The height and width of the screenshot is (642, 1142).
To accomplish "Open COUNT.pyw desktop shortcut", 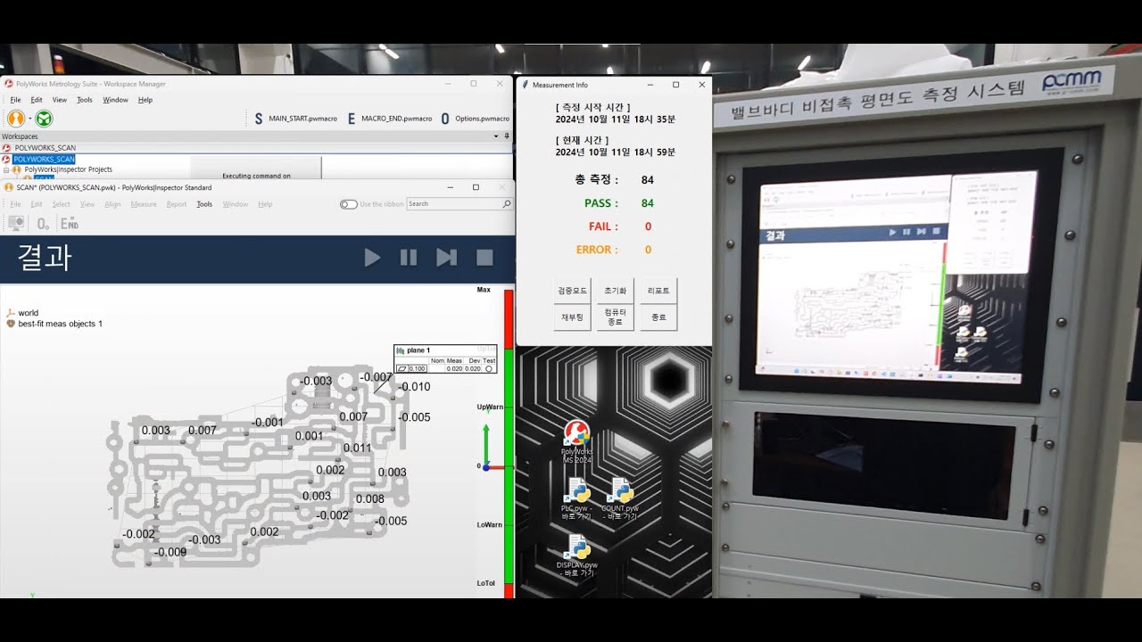I will [x=620, y=499].
